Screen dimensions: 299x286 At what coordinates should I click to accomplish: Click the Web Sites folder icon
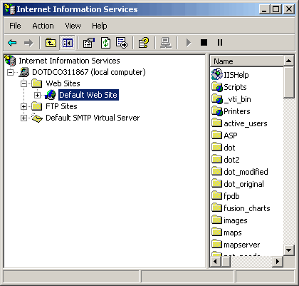point(37,83)
